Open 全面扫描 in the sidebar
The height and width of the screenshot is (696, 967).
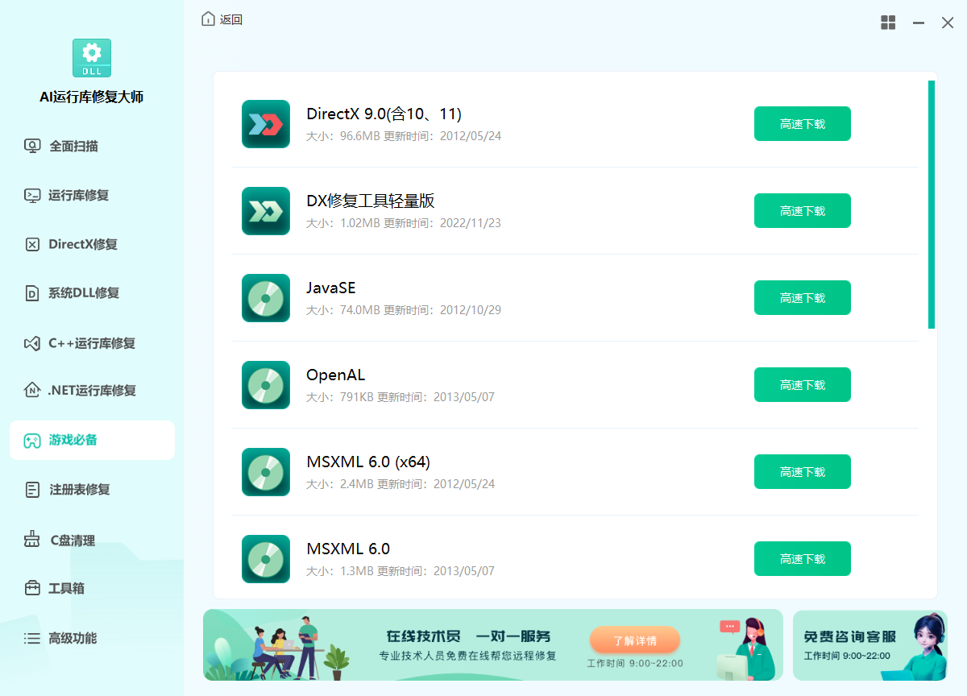click(x=73, y=147)
